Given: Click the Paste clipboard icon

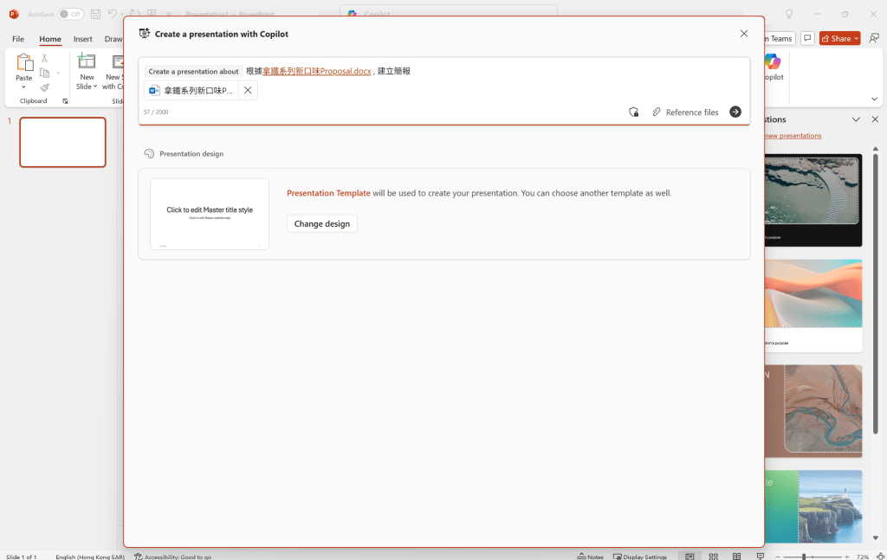Looking at the screenshot, I should click(23, 62).
